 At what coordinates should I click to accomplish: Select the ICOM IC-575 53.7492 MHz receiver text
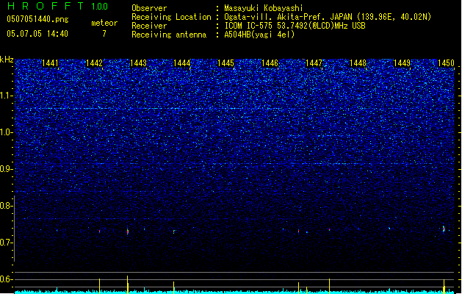pyautogui.click(x=295, y=26)
